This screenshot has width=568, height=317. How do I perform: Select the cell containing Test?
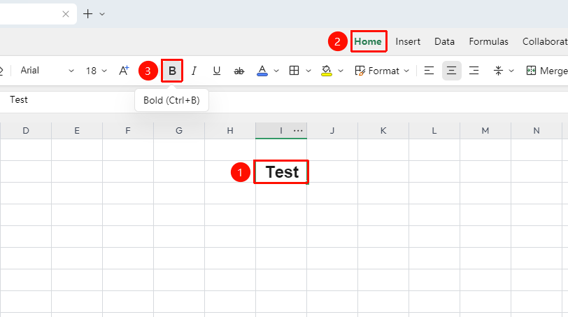pyautogui.click(x=281, y=171)
